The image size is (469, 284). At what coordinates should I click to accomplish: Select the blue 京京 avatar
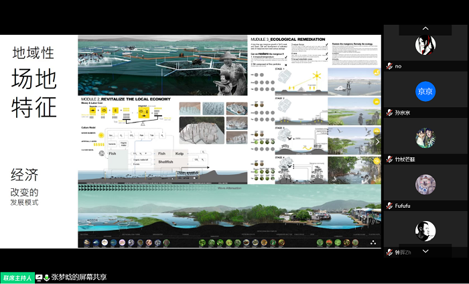click(425, 91)
